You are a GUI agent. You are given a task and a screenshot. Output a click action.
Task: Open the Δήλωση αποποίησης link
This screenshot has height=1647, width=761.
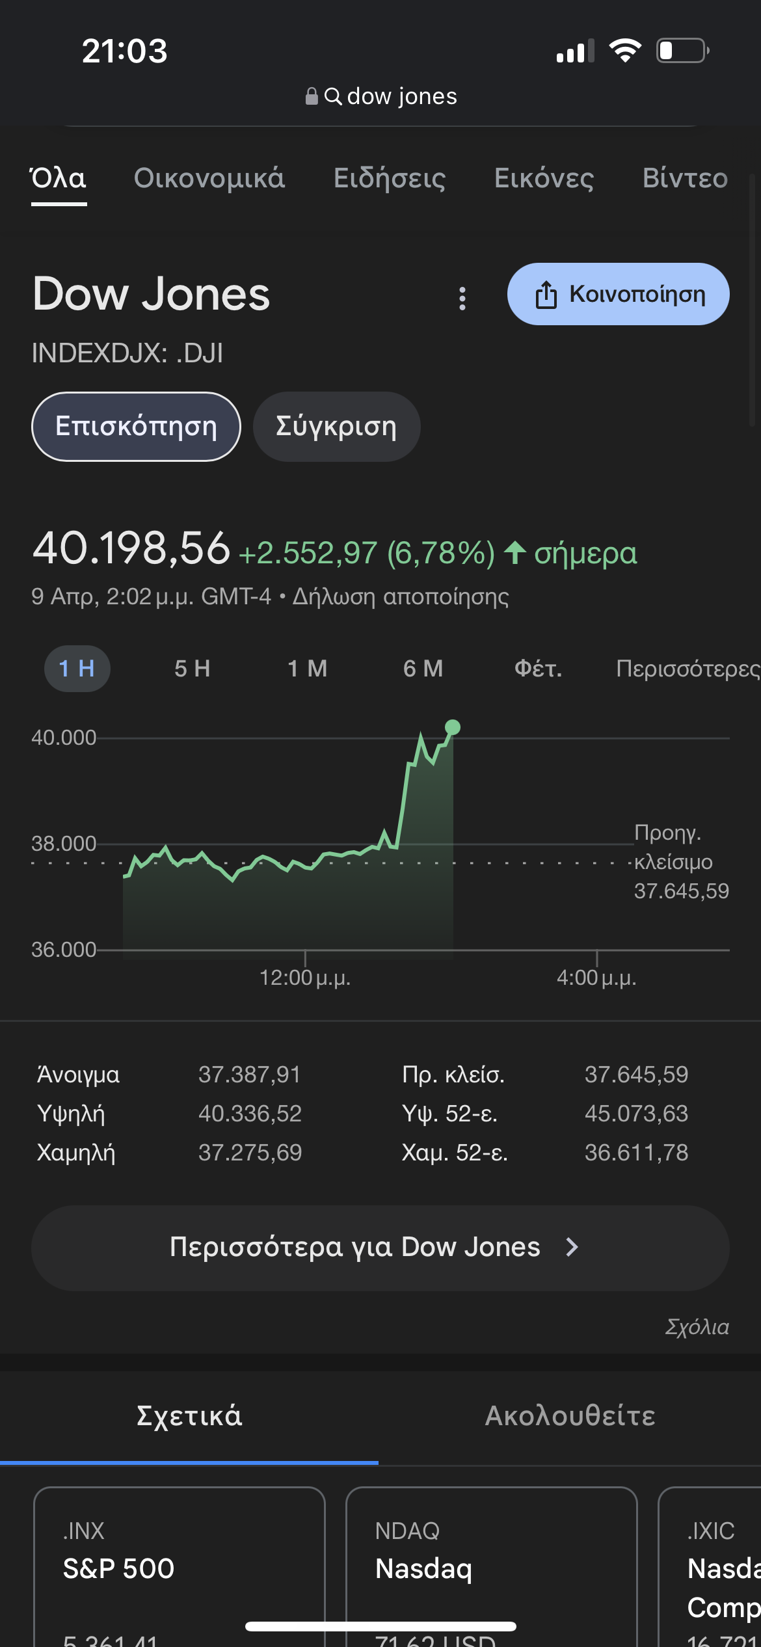(x=401, y=596)
